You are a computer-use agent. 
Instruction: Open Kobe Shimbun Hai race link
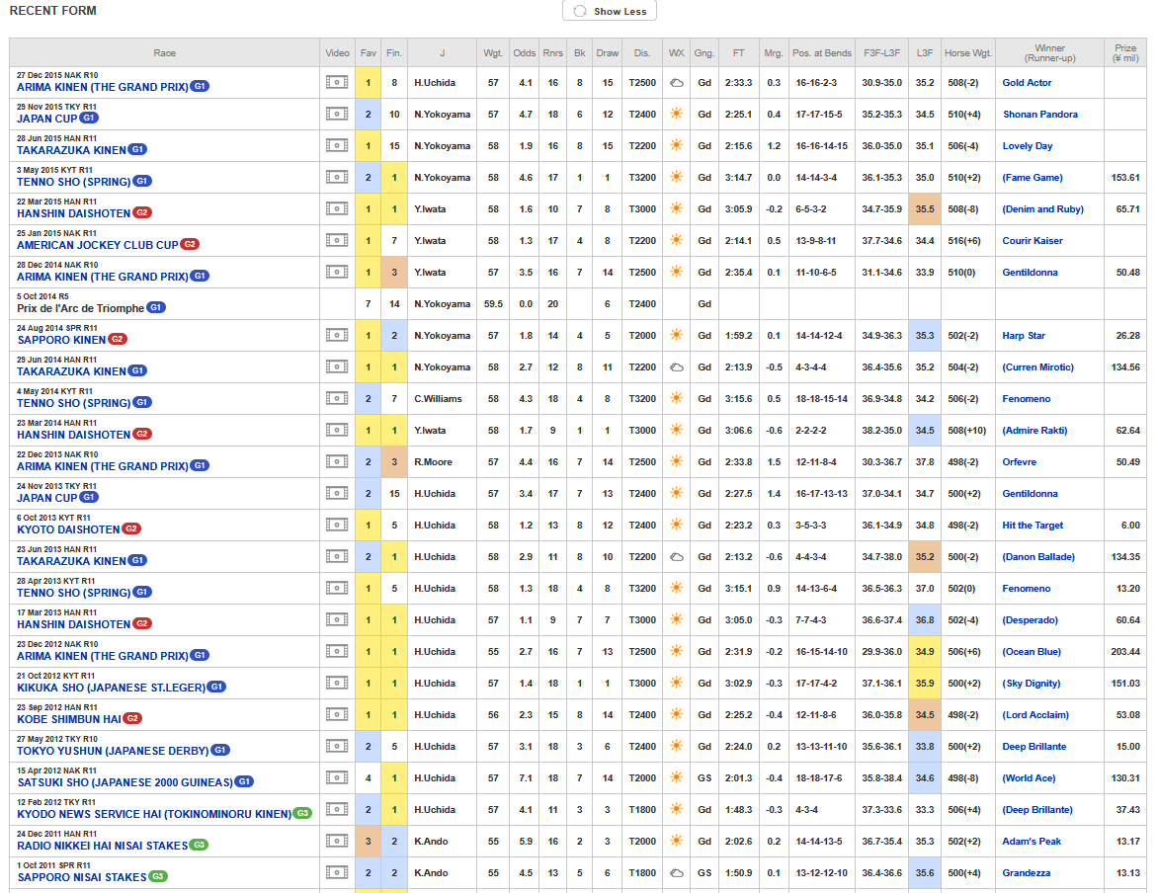(x=69, y=719)
